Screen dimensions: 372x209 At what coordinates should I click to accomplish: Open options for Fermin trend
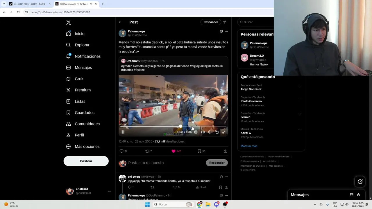coord(300,114)
